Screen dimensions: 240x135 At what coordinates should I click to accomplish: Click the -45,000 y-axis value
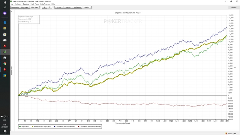pyautogui.click(x=231, y=119)
